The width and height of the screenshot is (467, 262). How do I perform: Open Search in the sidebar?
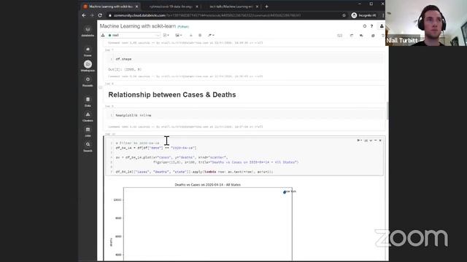point(88,146)
